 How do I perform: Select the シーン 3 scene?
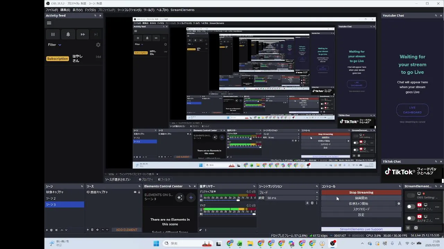pos(65,205)
